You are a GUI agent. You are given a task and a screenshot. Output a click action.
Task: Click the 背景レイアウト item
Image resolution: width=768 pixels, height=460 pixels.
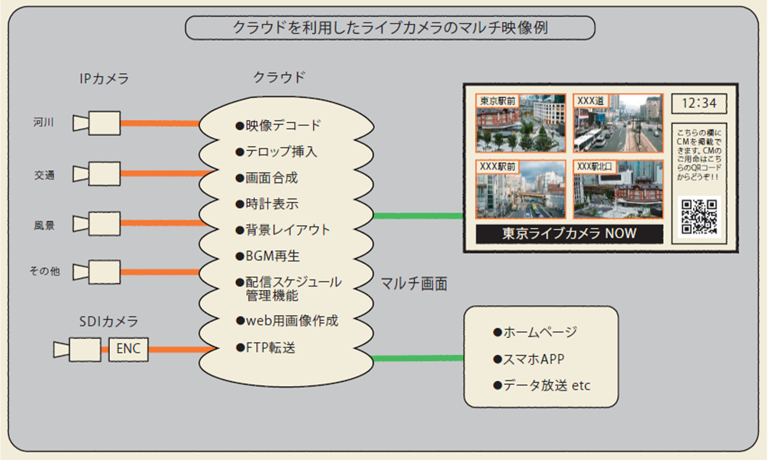click(x=283, y=230)
